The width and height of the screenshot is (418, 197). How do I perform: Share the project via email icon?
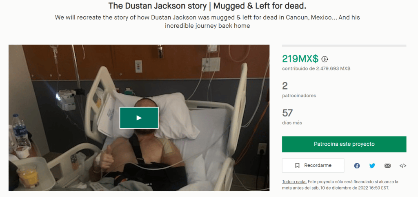(x=387, y=166)
